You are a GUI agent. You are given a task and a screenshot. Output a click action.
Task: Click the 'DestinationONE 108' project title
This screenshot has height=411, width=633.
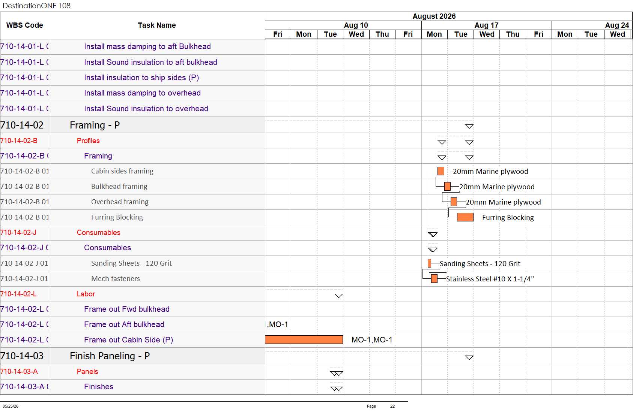click(36, 6)
